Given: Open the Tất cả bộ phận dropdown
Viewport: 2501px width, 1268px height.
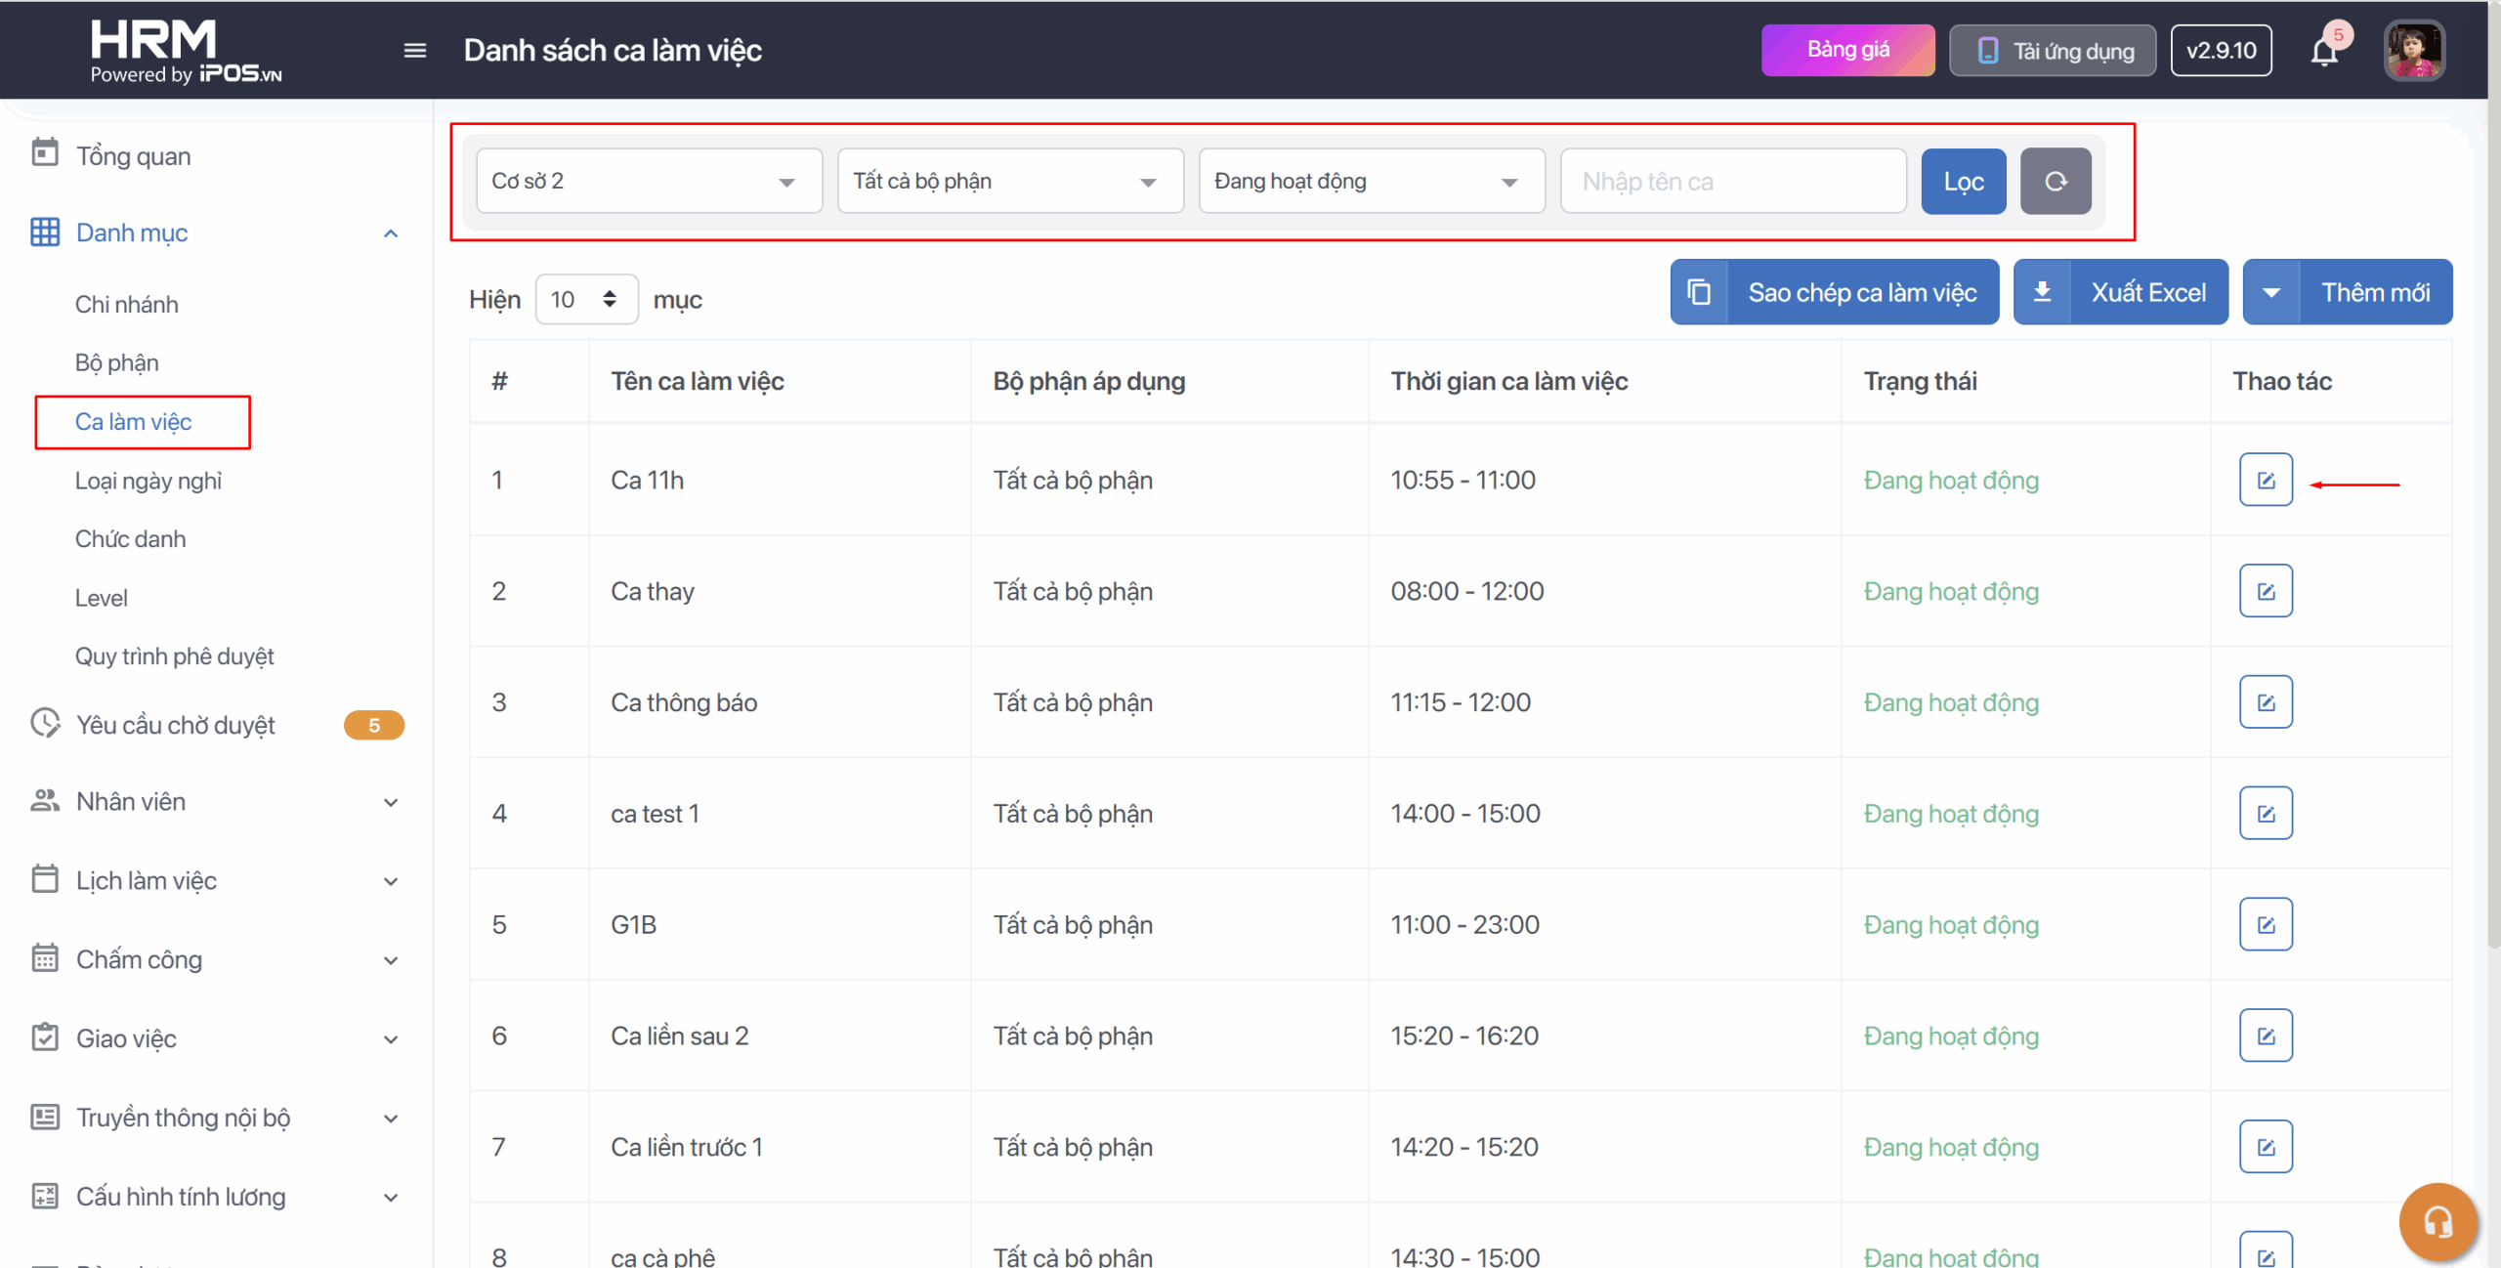Looking at the screenshot, I should 1010,182.
